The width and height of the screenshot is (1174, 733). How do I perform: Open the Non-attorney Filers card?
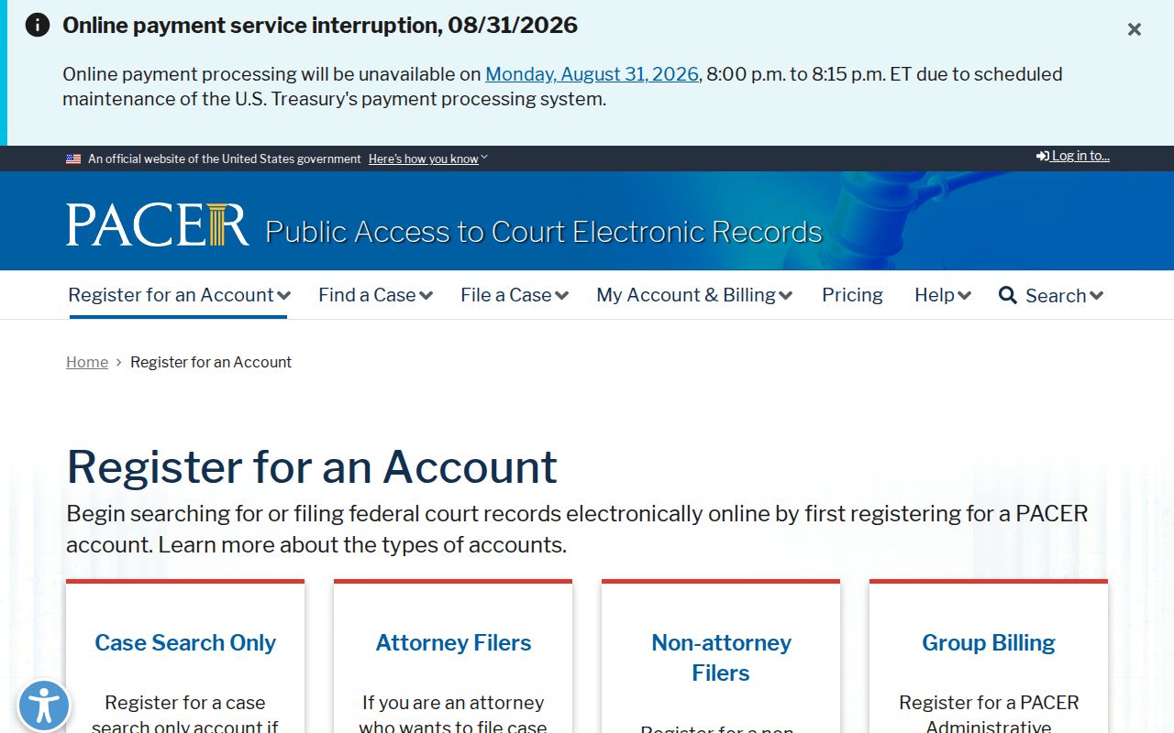tap(721, 658)
